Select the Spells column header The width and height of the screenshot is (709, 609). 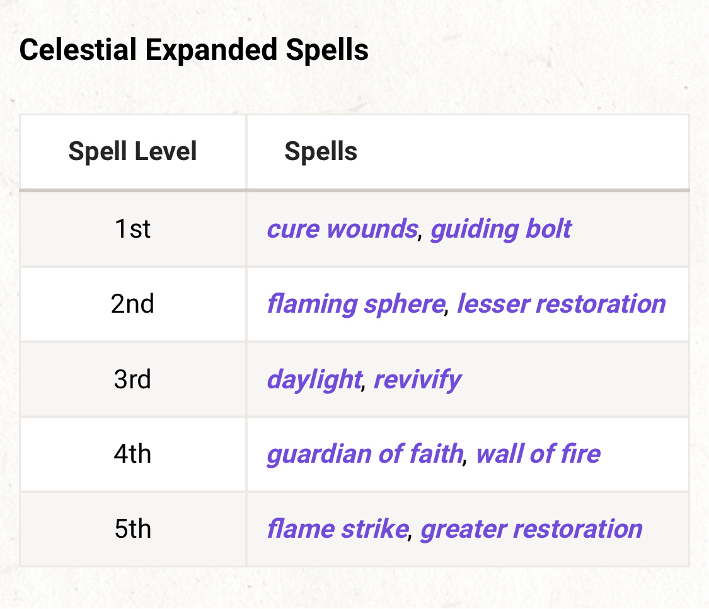(321, 152)
